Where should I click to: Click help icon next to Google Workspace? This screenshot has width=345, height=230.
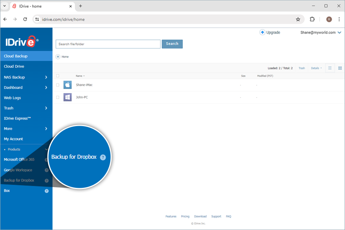[47, 170]
